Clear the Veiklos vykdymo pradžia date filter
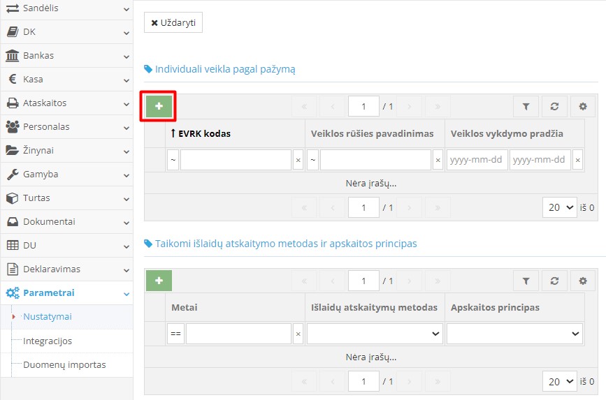The image size is (606, 400). click(x=577, y=160)
